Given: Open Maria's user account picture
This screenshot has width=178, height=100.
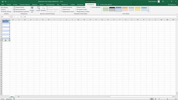Looking at the screenshot, I should tap(159, 1).
